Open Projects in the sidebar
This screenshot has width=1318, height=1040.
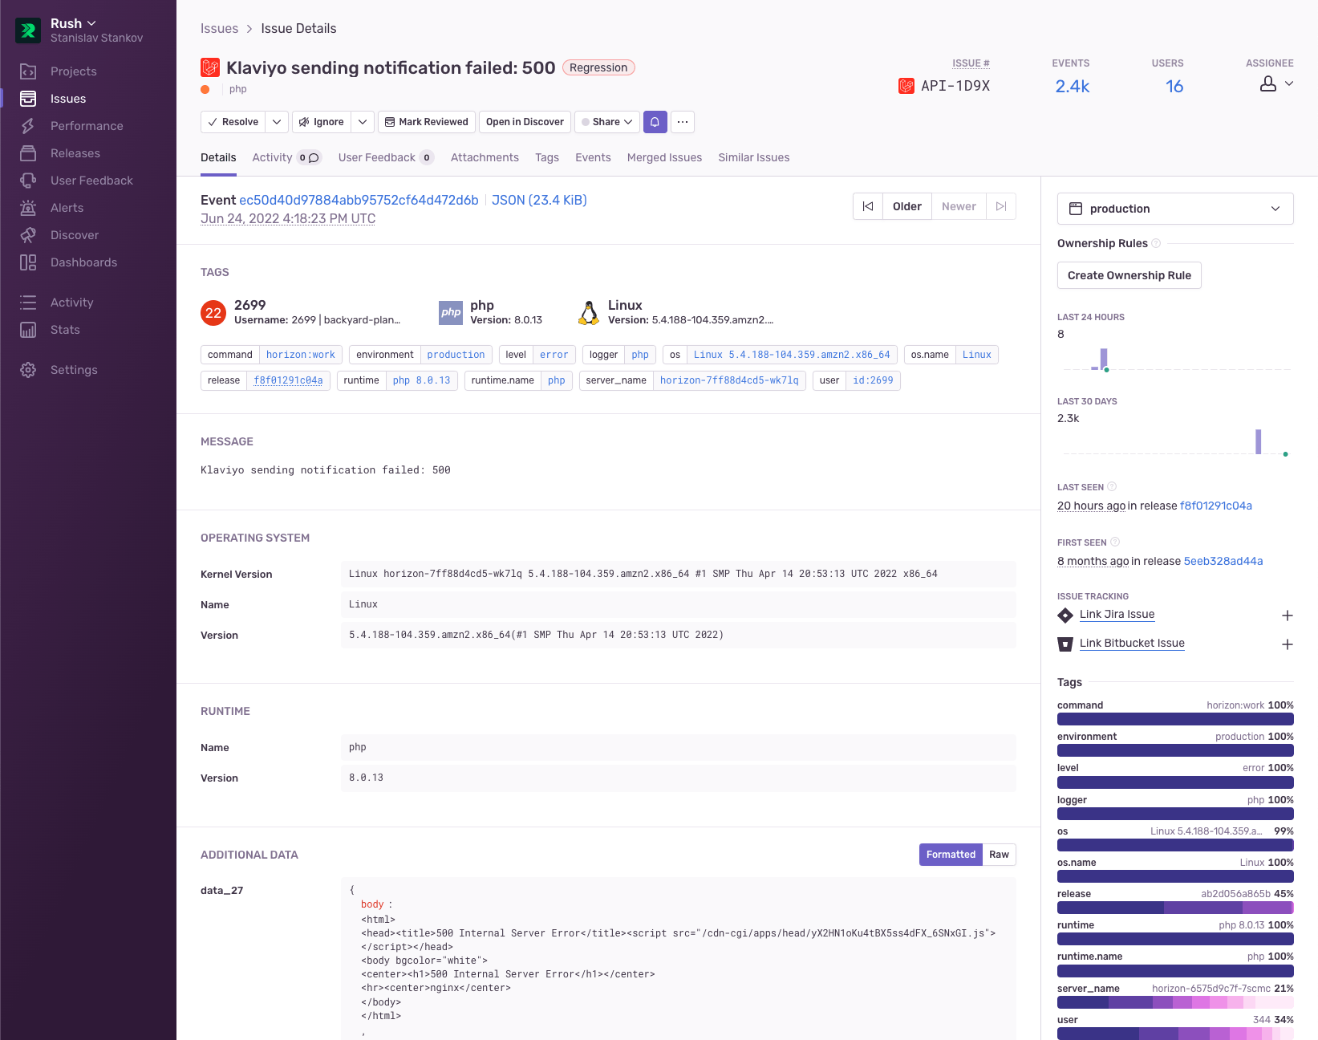click(73, 71)
